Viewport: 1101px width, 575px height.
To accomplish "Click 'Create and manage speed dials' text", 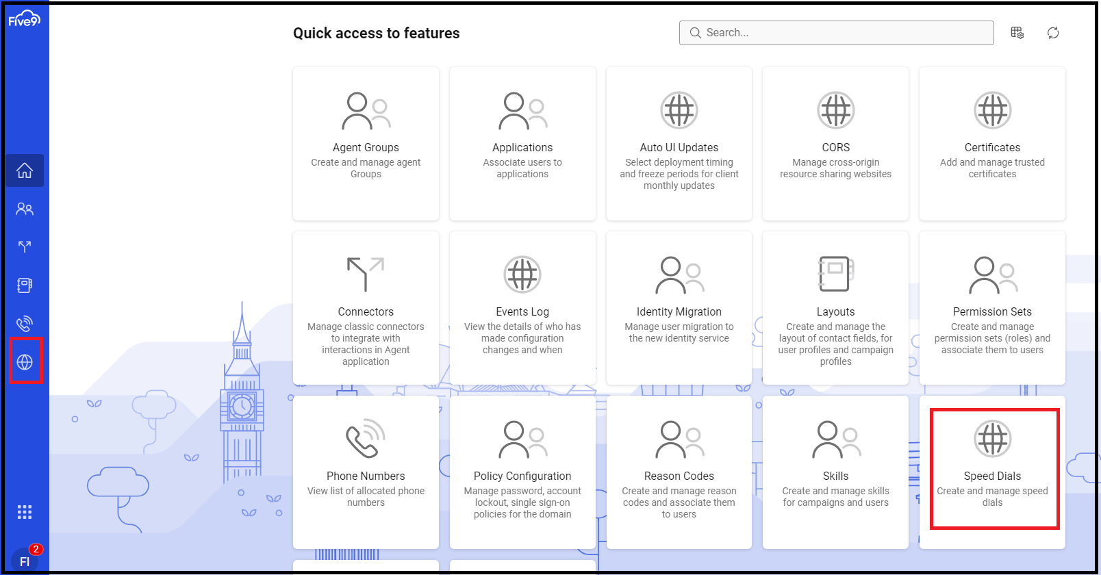I will click(x=993, y=497).
